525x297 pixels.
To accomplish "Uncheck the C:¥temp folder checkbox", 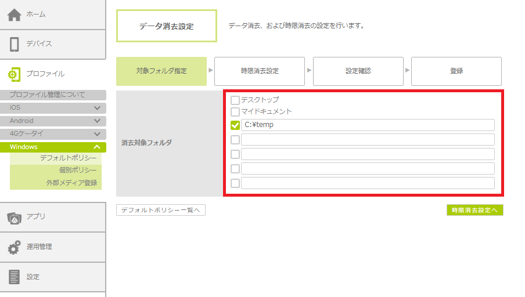I will pyautogui.click(x=235, y=125).
